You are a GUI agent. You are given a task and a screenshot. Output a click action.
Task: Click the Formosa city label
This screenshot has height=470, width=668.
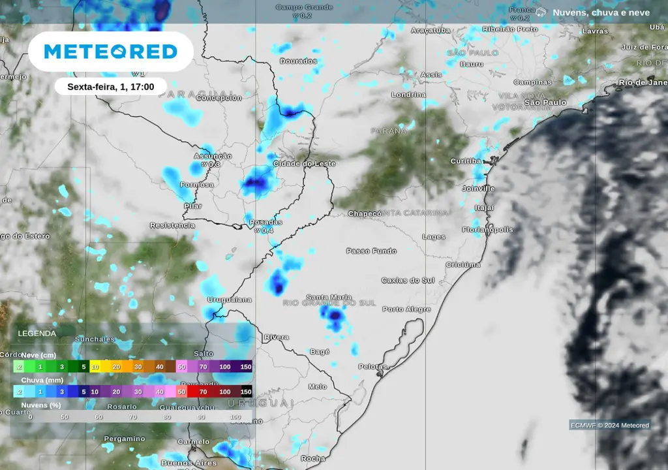pos(197,185)
